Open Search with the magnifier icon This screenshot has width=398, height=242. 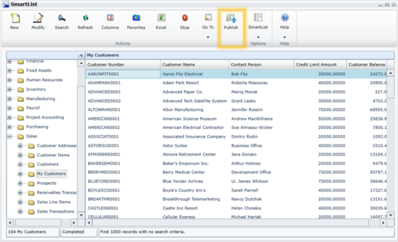coord(62,18)
